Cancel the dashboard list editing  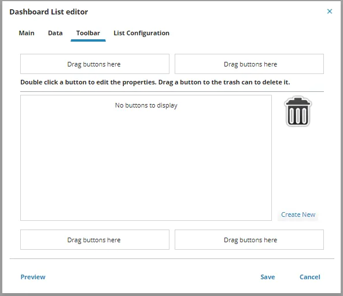[x=310, y=277]
